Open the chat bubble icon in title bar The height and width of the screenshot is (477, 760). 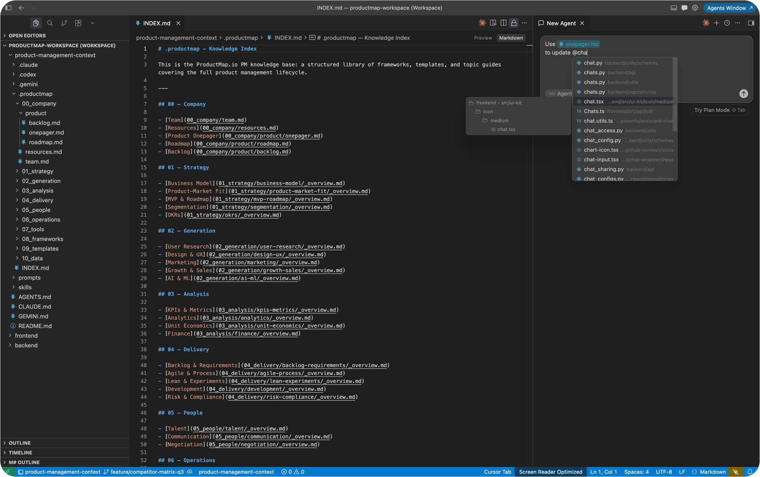pos(684,8)
